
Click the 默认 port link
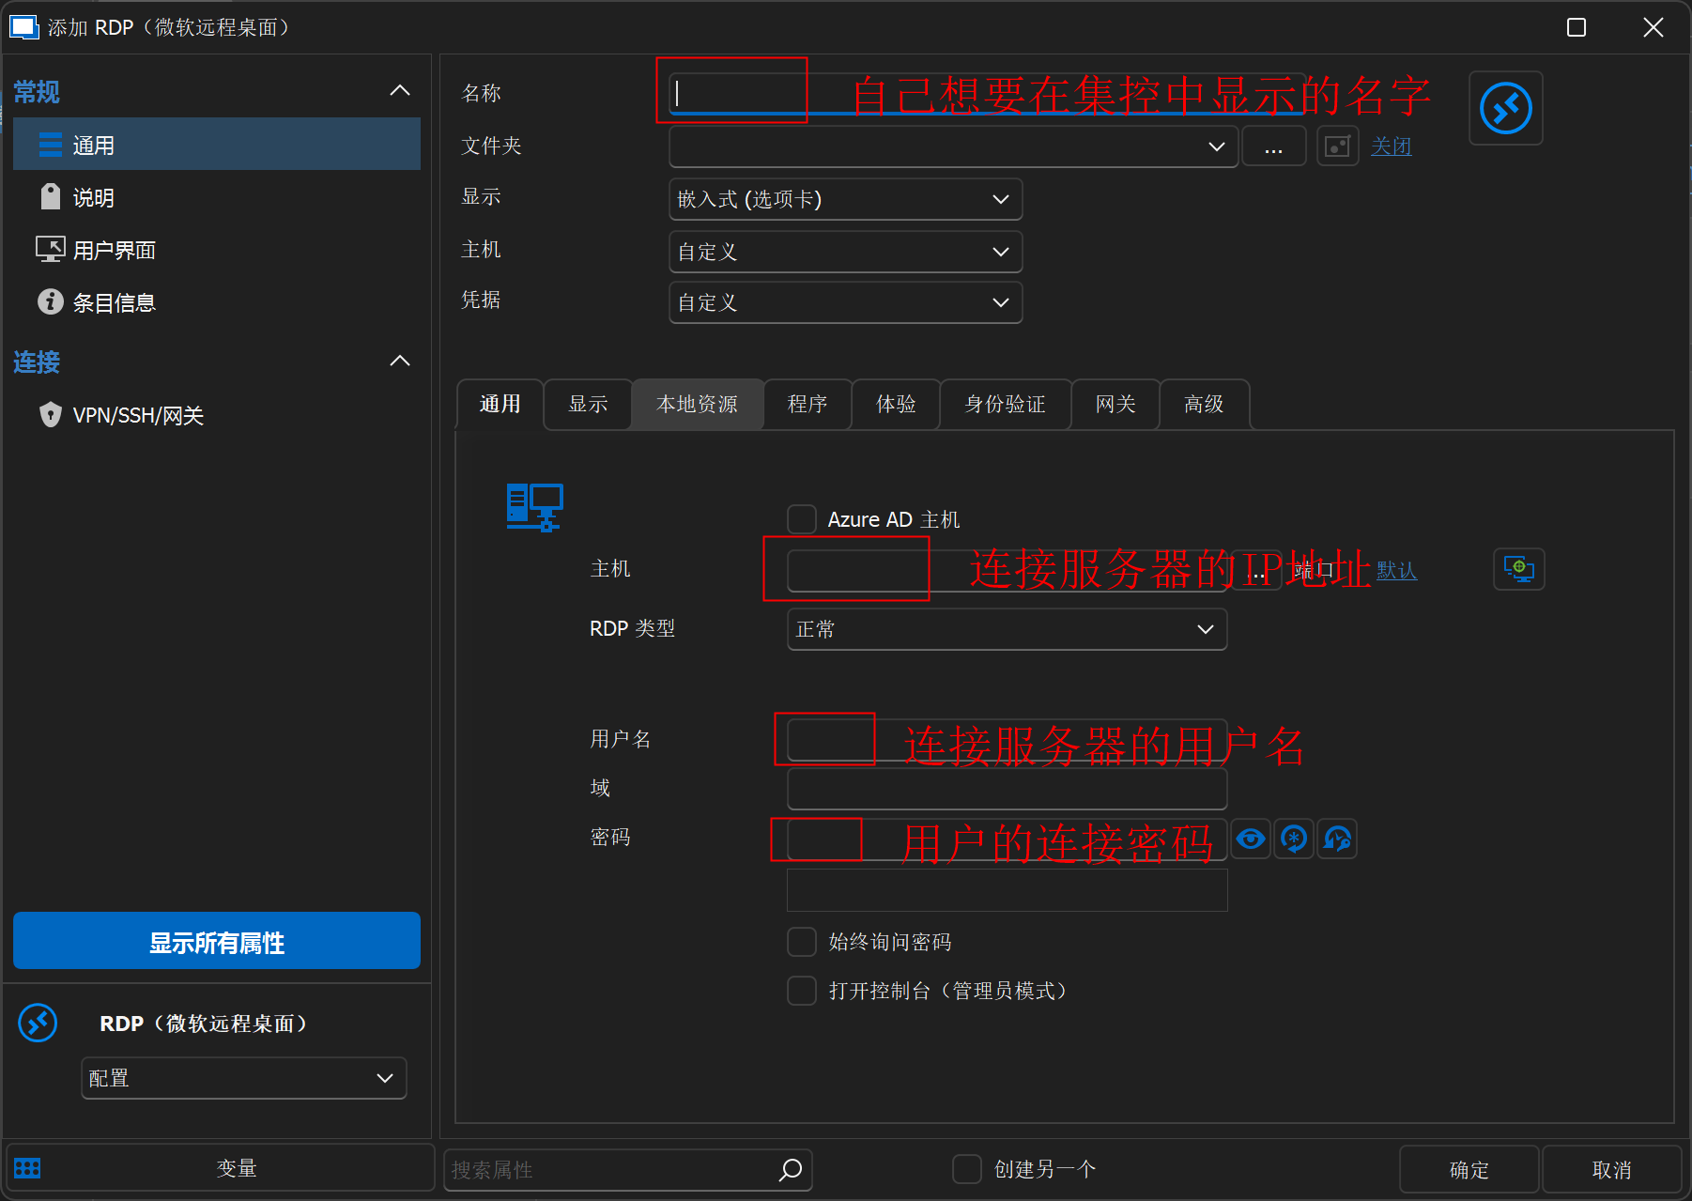[x=1396, y=570]
